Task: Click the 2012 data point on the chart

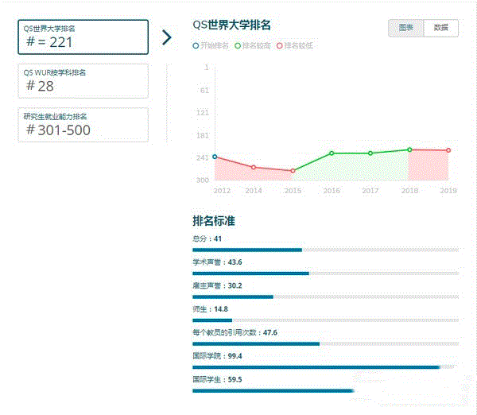Action: [x=215, y=157]
